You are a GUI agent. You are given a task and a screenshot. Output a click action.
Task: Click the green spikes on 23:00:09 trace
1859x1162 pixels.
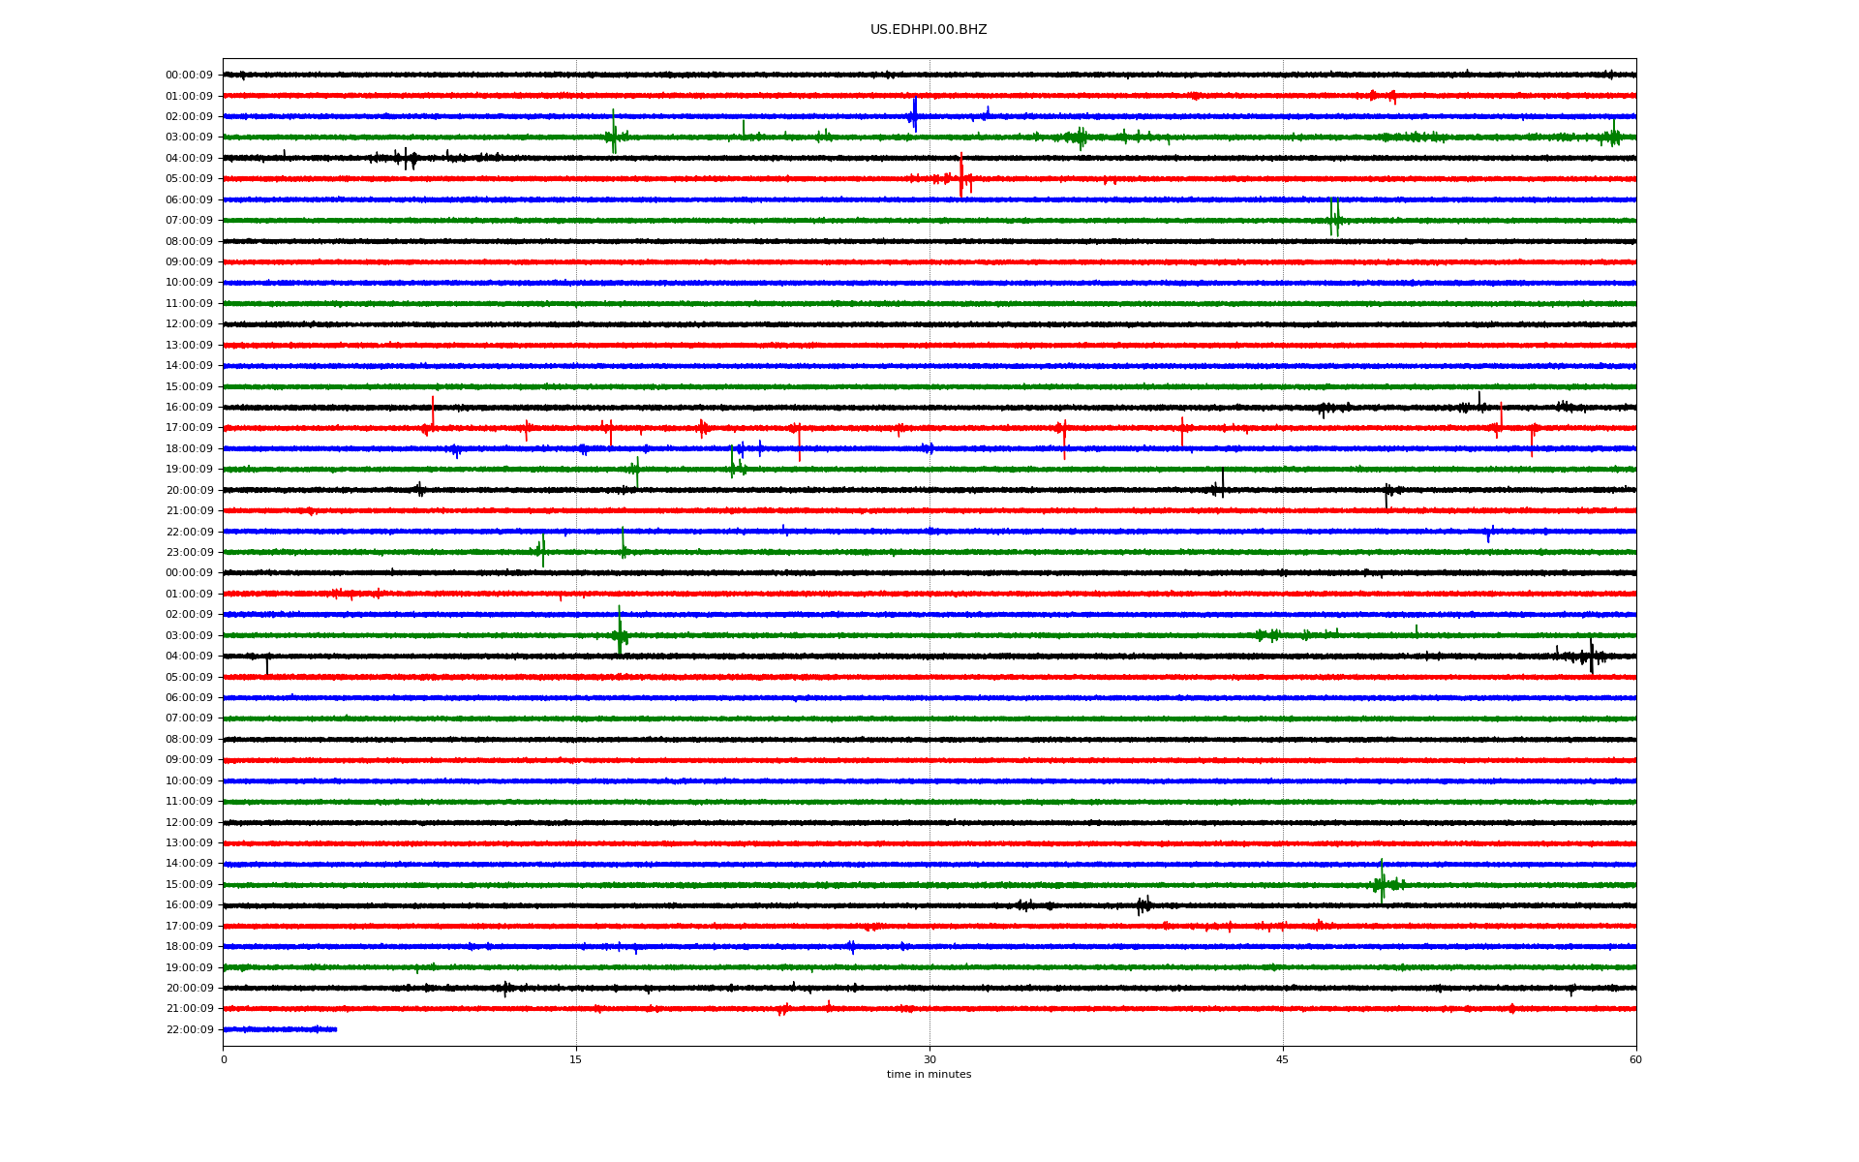coord(542,550)
